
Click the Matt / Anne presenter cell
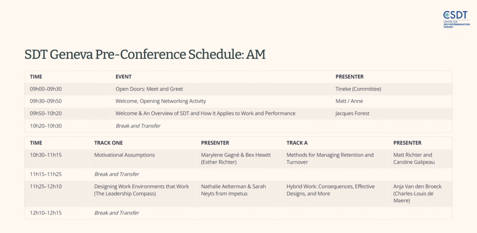click(349, 101)
